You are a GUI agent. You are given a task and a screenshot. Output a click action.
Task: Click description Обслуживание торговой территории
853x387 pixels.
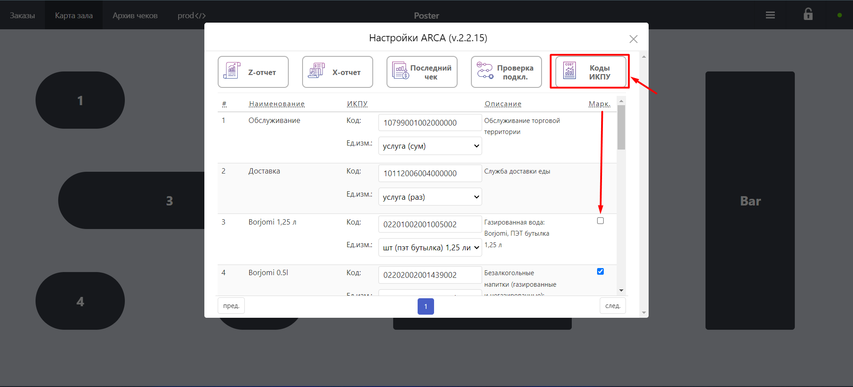click(x=522, y=126)
